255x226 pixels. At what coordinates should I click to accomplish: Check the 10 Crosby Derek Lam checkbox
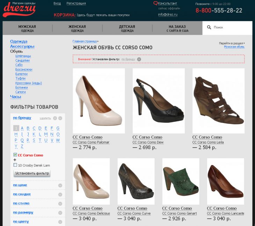pos(15,165)
